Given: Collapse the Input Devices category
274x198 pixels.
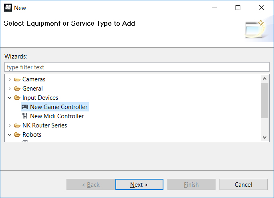Looking at the screenshot, I should point(10,98).
